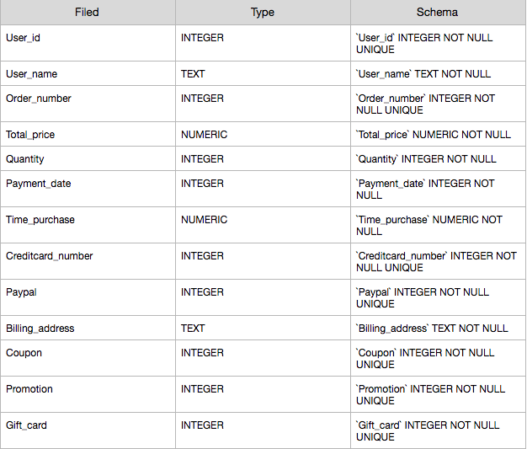Select the Order_number field cell

88,104
